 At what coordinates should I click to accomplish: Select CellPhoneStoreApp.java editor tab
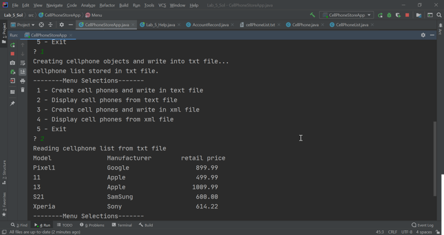coord(107,25)
